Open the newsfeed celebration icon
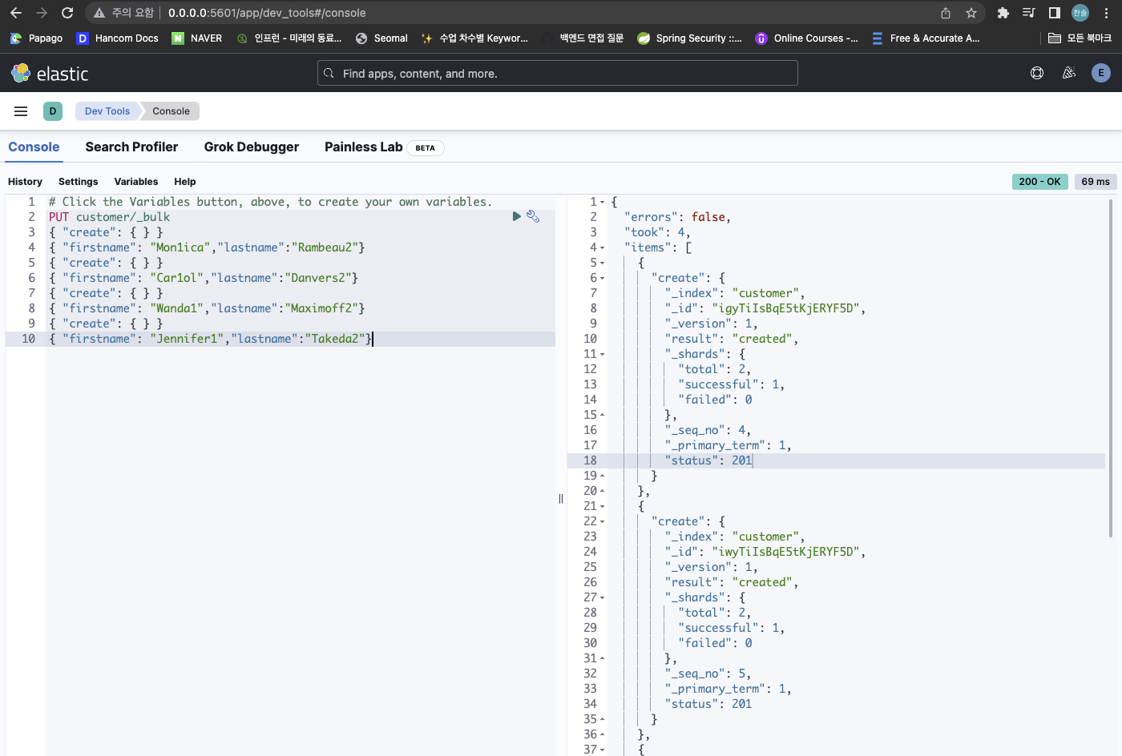The width and height of the screenshot is (1122, 756). (1068, 73)
